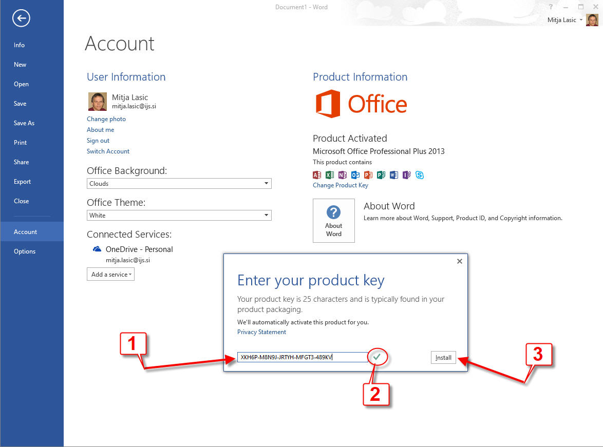Expand the Office Theme dropdown showing White
Screen dimensions: 603x447
179,216
